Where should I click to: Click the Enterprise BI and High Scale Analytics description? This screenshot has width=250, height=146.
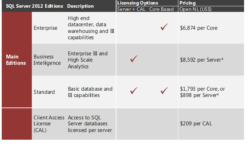[88, 60]
